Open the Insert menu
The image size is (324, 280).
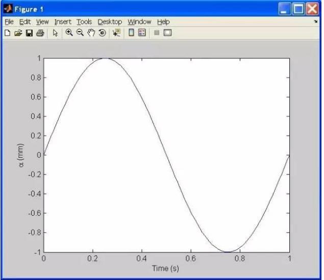(63, 22)
